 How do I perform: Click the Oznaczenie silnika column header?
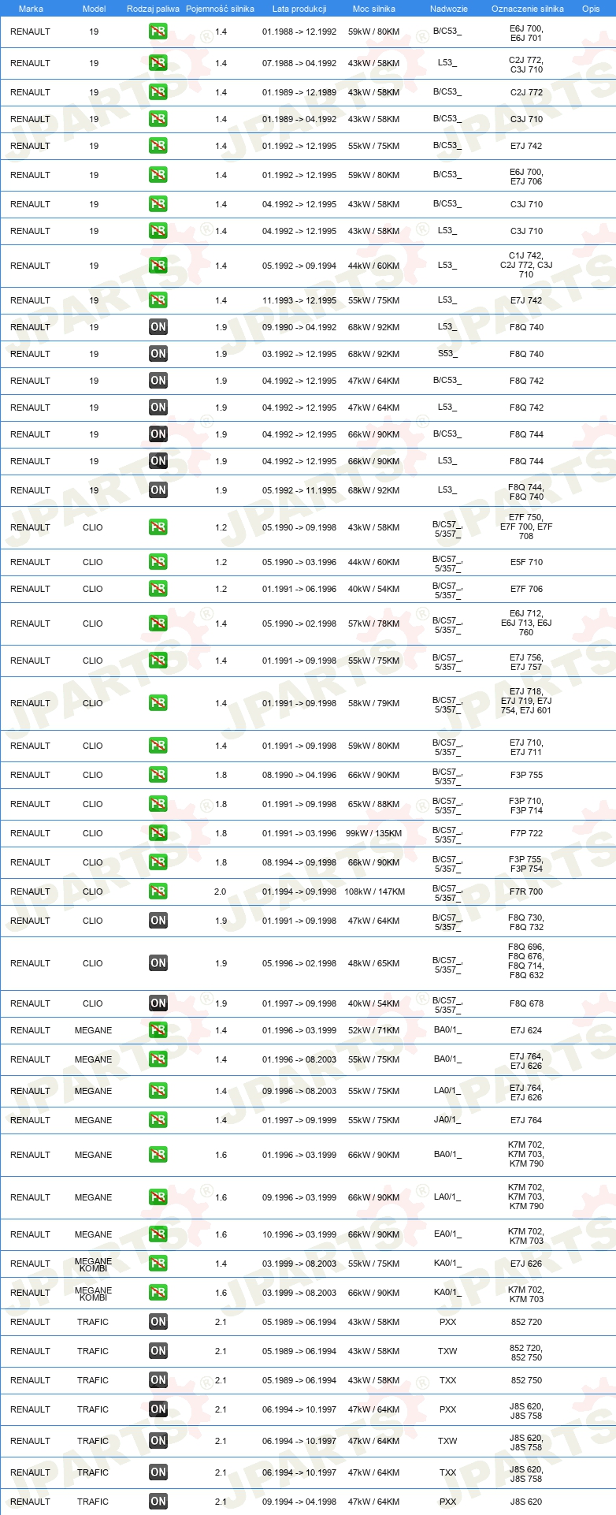click(x=528, y=9)
